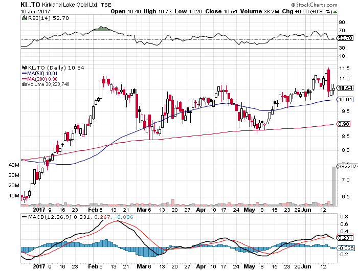This screenshot has height=271, width=358.
Task: Click the candlestick icon beside KL.TO (Daily)
Action: (24, 67)
